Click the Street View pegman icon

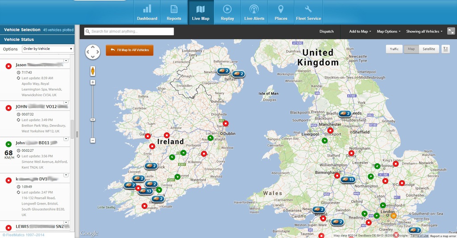pyautogui.click(x=93, y=71)
